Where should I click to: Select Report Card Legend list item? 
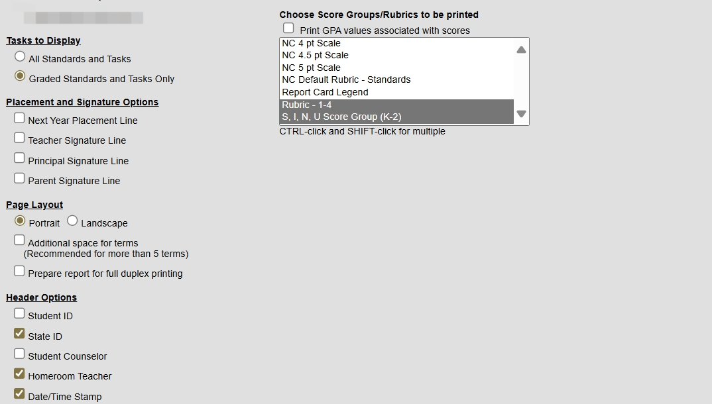point(397,92)
